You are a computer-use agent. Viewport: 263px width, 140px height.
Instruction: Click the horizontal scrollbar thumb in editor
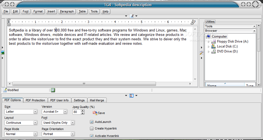84,84
